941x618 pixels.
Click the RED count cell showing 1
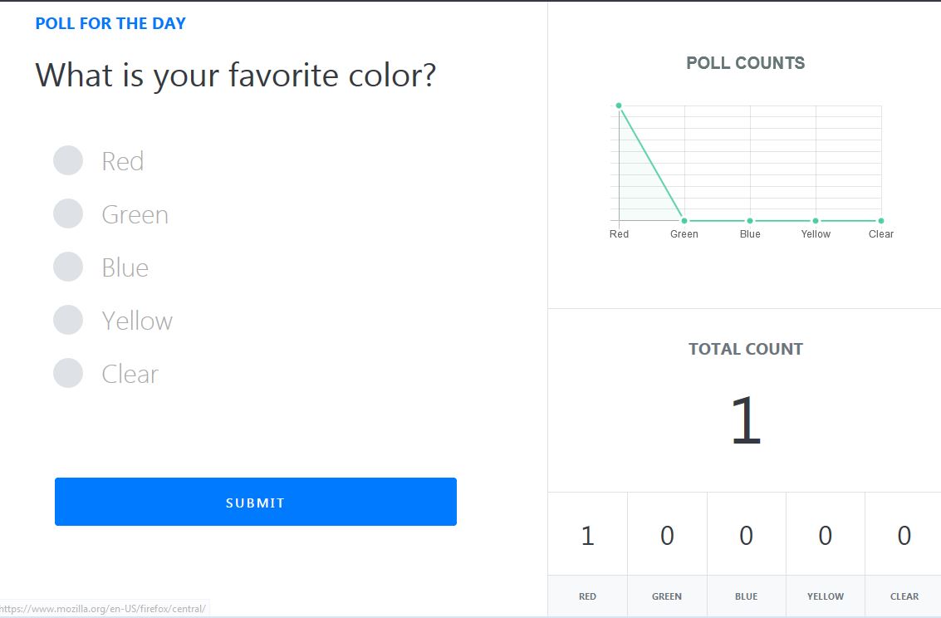(x=587, y=535)
